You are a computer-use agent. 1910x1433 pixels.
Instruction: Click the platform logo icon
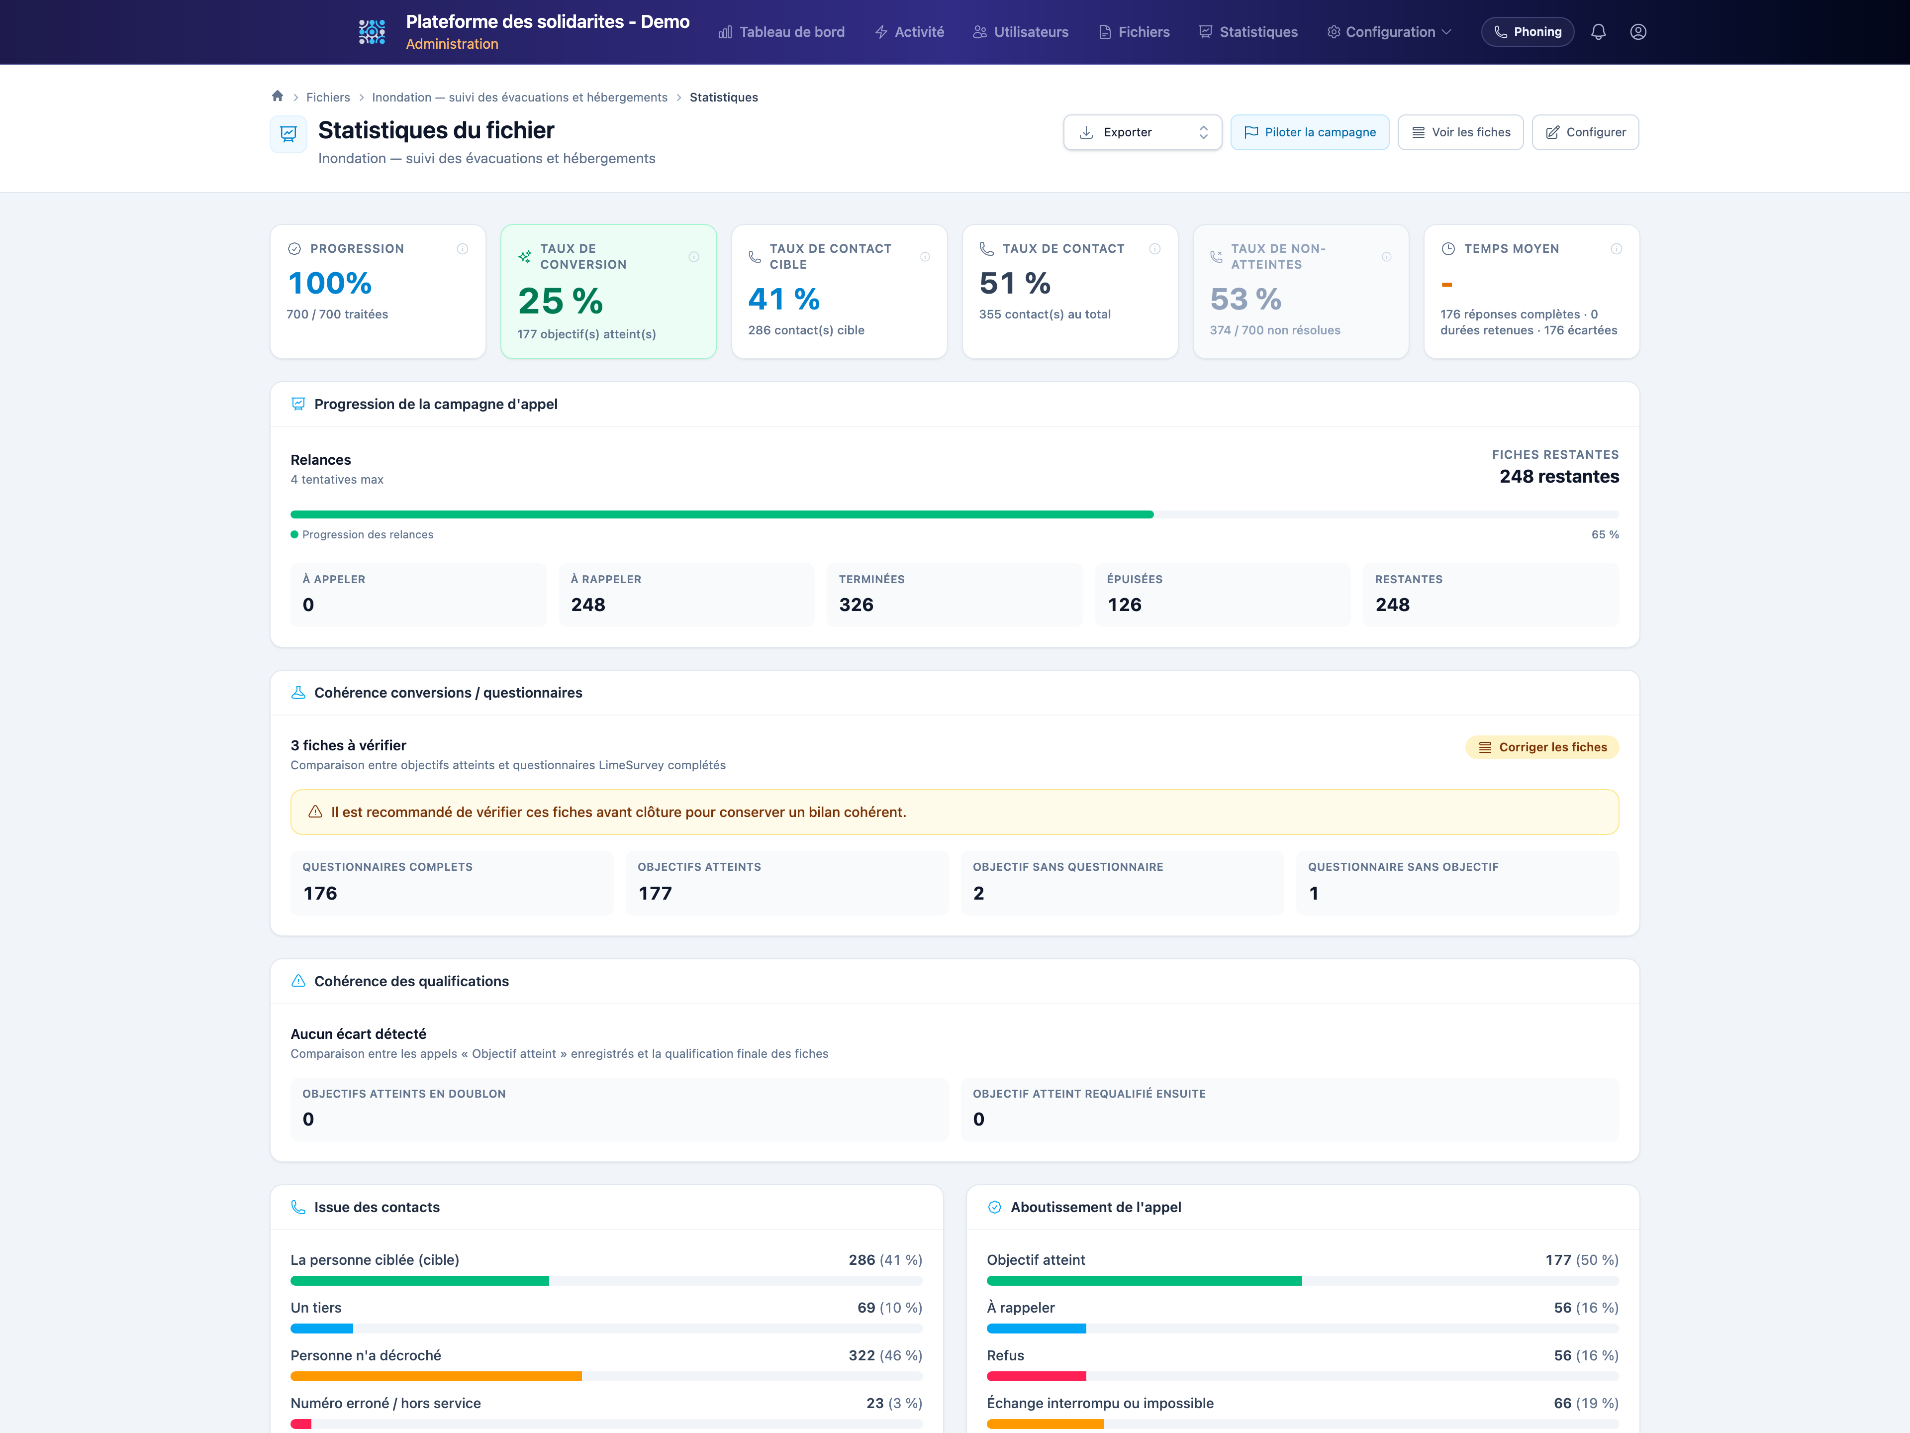coord(372,32)
